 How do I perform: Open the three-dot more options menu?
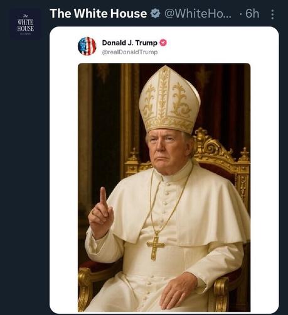(272, 14)
